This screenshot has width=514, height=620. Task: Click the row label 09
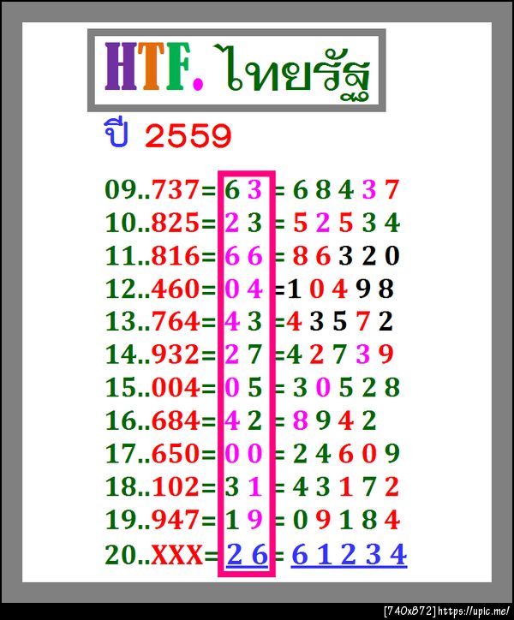pyautogui.click(x=121, y=189)
